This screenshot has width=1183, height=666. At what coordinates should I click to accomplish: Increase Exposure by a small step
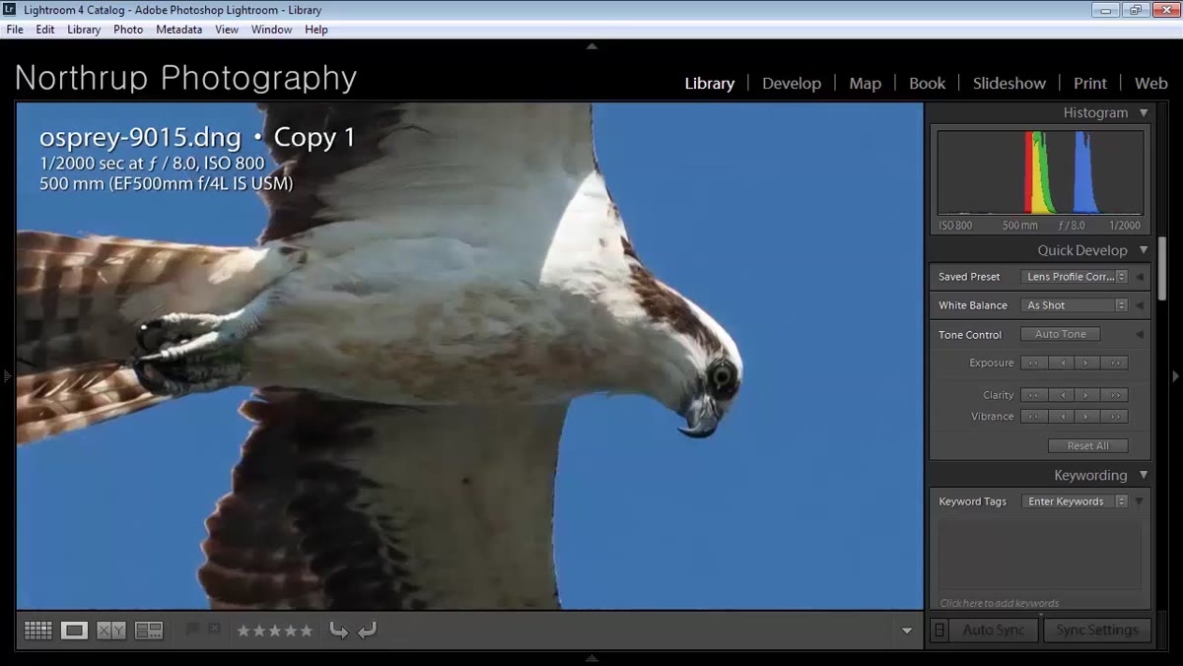1087,363
